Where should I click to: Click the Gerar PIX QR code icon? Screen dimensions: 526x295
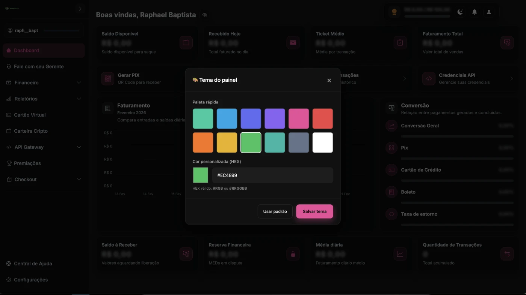tap(108, 79)
